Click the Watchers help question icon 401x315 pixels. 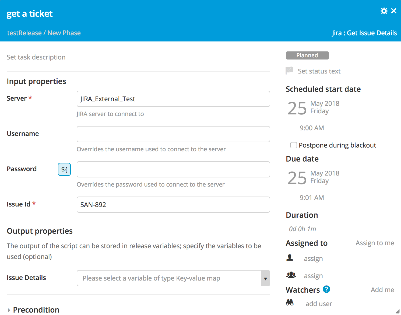[326, 289]
